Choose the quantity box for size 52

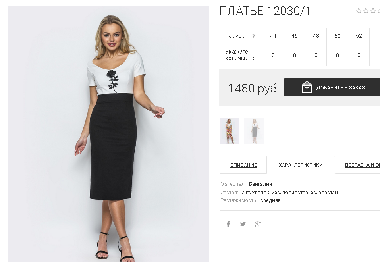point(359,55)
